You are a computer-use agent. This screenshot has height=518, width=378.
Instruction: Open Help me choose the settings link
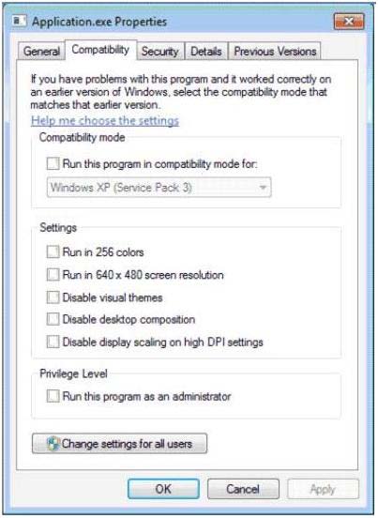105,120
